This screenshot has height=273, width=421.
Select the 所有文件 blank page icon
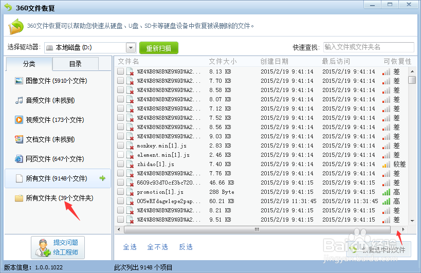pyautogui.click(x=19, y=178)
